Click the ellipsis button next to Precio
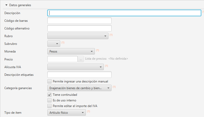This screenshot has width=204, height=117. point(81,59)
